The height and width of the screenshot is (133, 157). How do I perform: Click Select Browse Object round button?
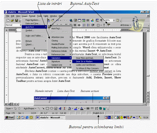click(x=148, y=99)
